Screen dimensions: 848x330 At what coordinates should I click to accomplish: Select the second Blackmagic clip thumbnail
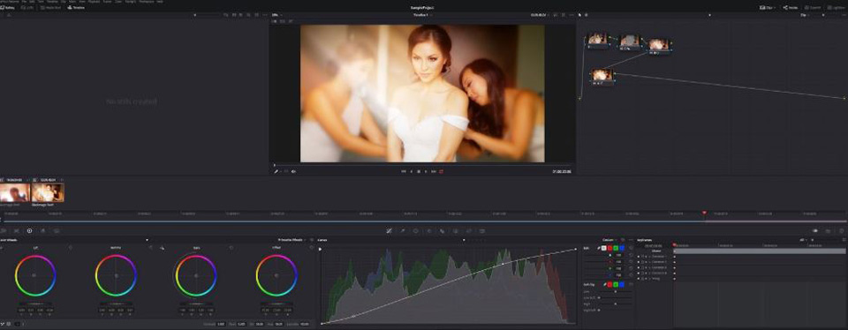tap(48, 193)
